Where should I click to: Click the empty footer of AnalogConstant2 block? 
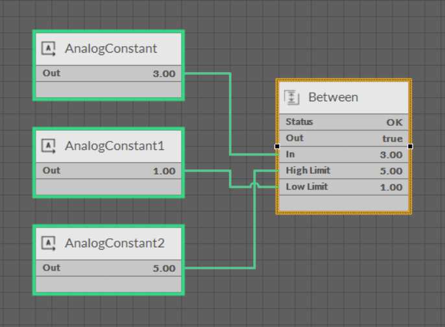pos(108,284)
